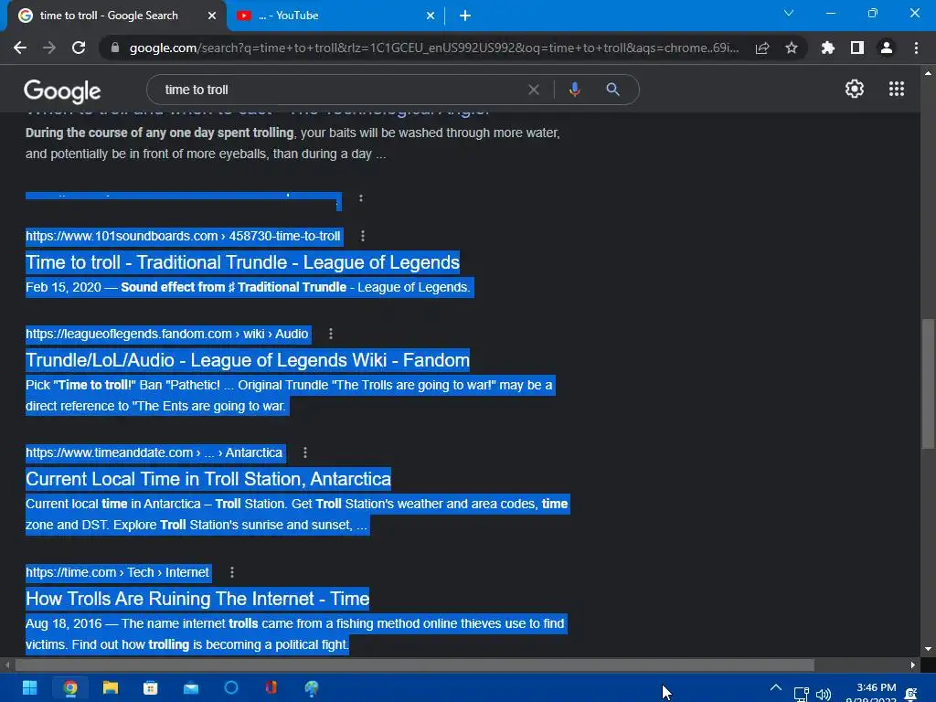Screen dimensions: 936x702
Task: Open the tab search dropdown arrow
Action: pyautogui.click(x=789, y=13)
